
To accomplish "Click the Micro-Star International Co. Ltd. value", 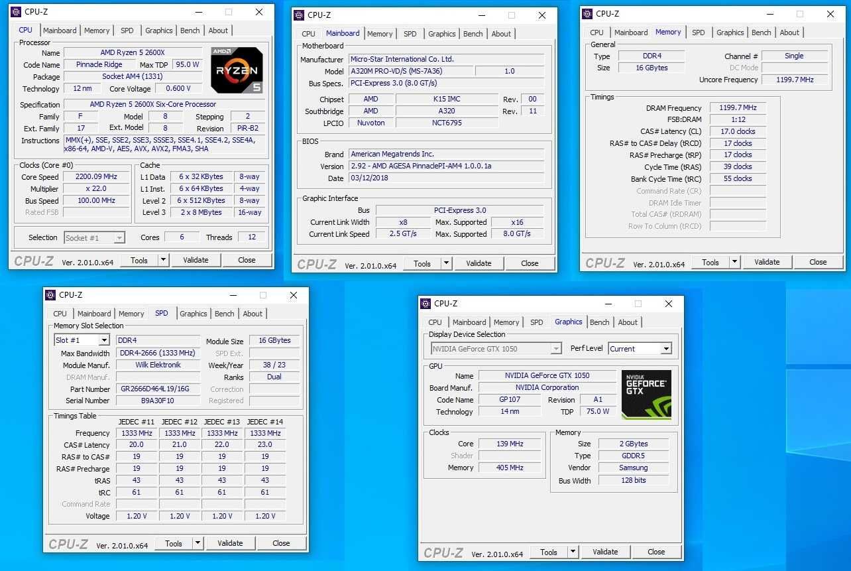I will [446, 59].
